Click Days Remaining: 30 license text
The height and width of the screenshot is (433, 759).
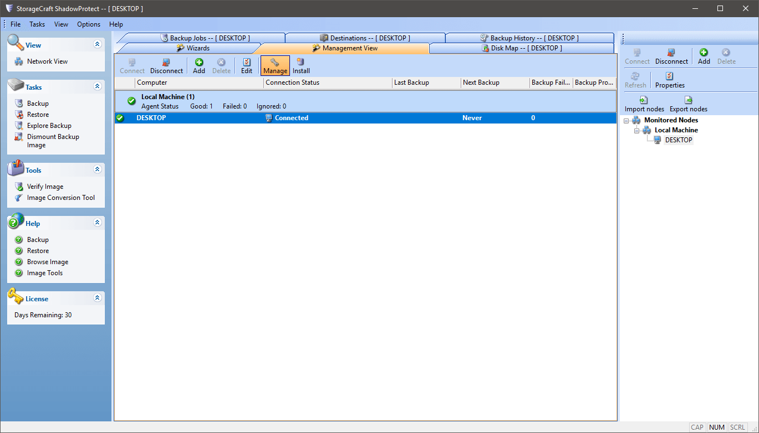point(43,315)
